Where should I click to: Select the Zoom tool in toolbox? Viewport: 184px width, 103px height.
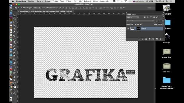[x=14, y=80]
